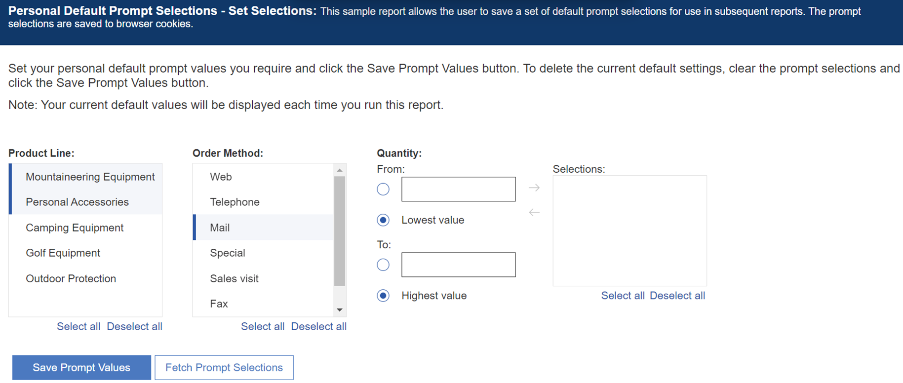Click Select all under Product Line
The width and height of the screenshot is (903, 383).
(79, 326)
